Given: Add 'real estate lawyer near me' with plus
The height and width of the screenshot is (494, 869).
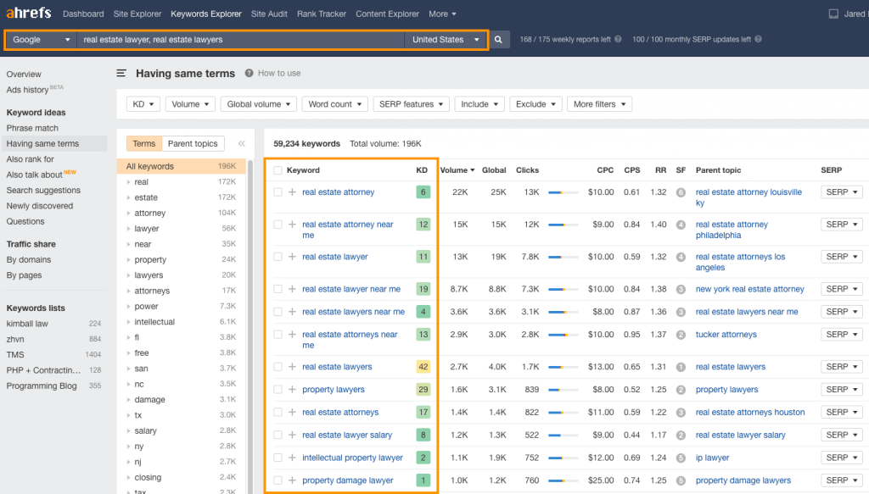Looking at the screenshot, I should (x=292, y=289).
